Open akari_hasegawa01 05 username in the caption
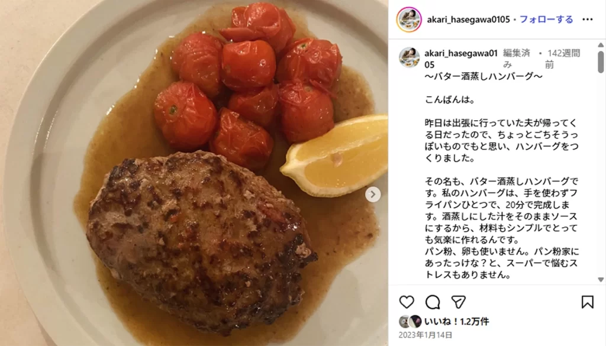Screen dimensions: 606x346 460,59
